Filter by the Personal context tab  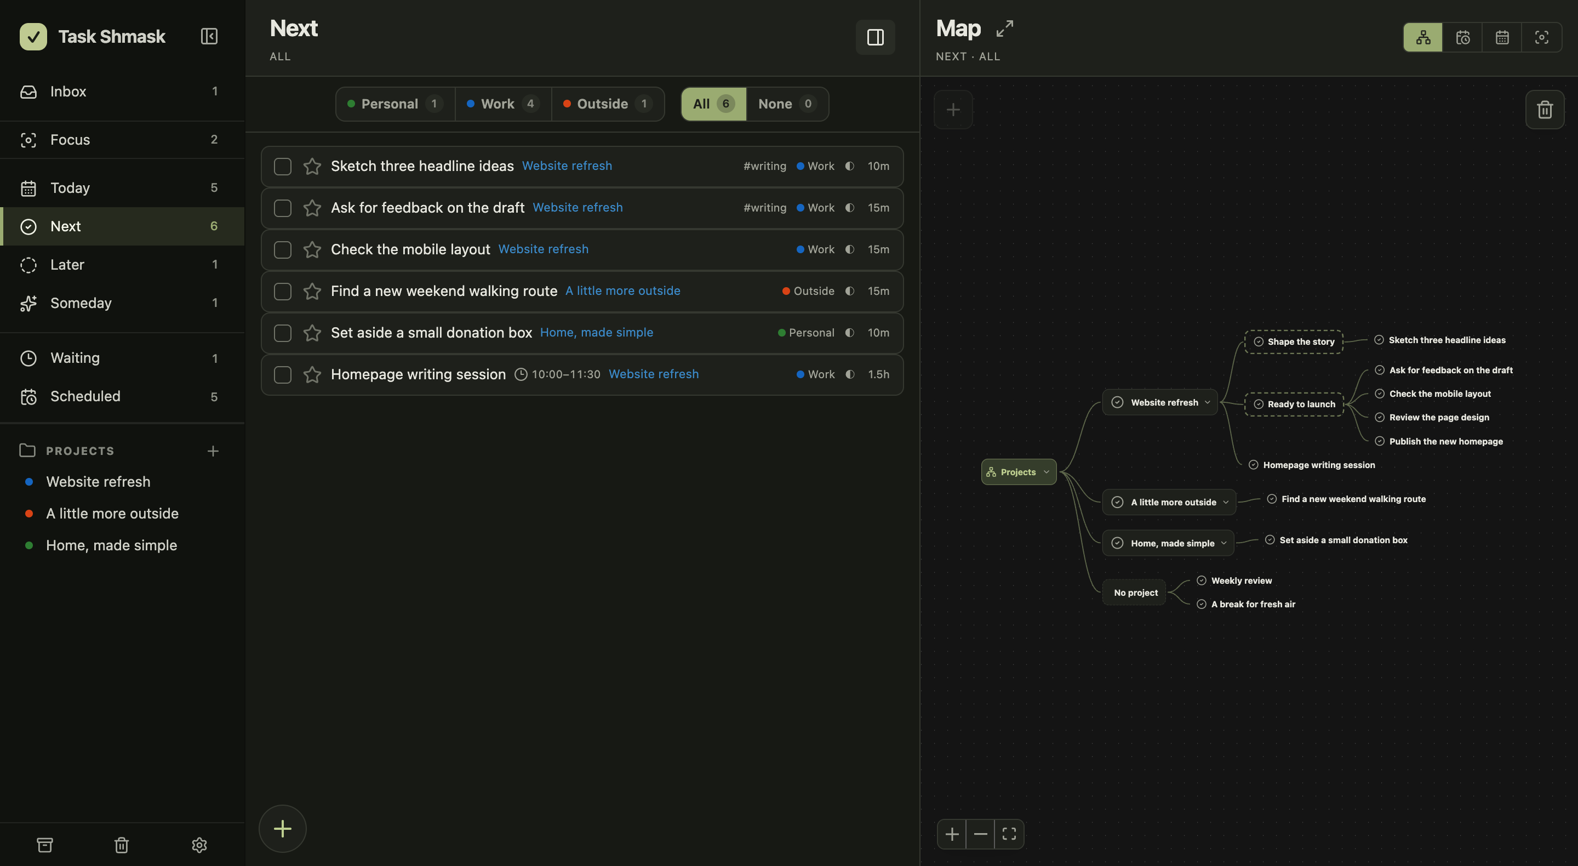(x=395, y=104)
